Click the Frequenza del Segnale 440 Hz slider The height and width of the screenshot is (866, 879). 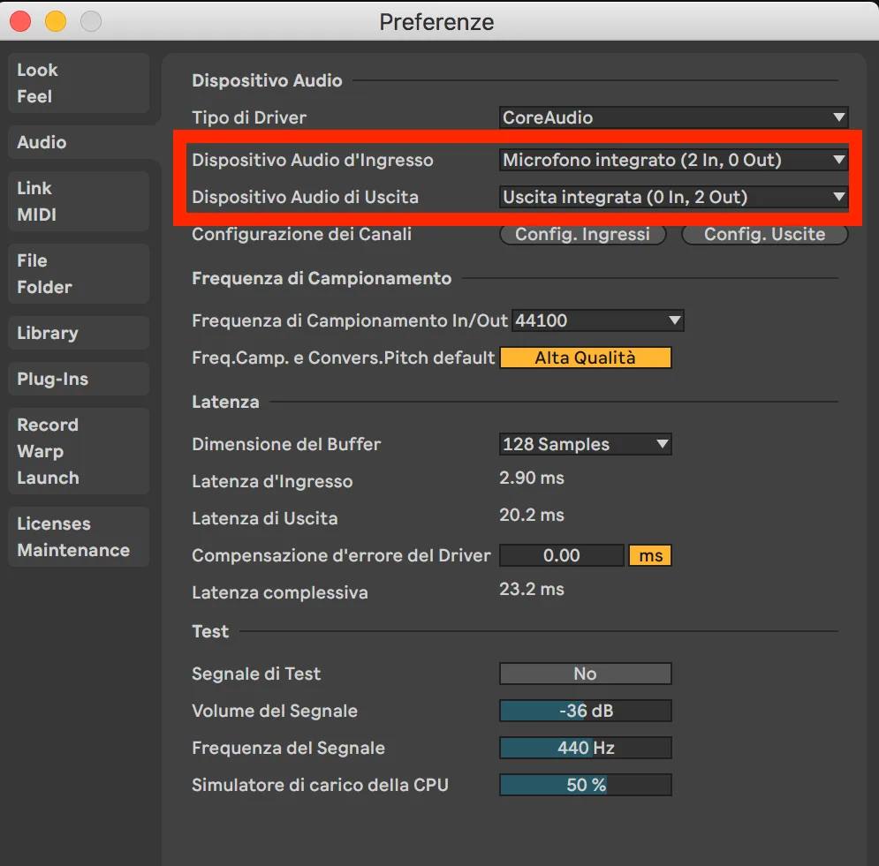585,748
